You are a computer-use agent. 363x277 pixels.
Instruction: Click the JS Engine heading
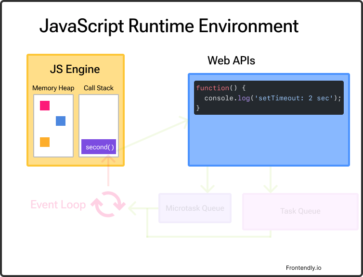pos(75,69)
